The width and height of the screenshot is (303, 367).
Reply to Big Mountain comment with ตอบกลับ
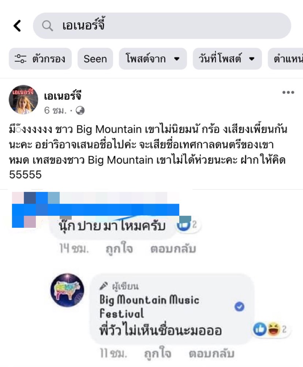[x=212, y=353]
